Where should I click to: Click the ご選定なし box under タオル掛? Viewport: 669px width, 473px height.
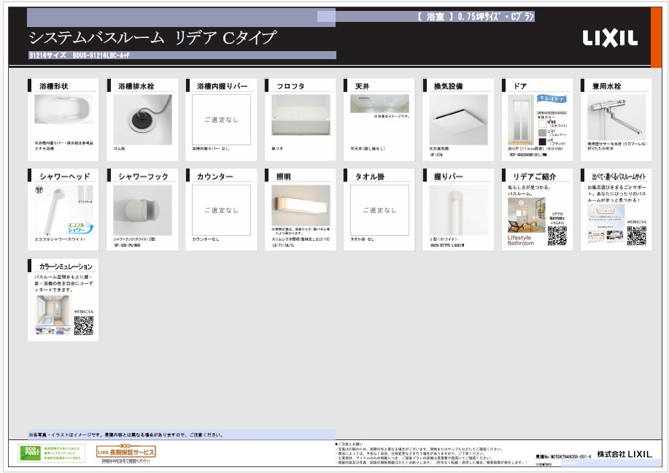tap(379, 210)
